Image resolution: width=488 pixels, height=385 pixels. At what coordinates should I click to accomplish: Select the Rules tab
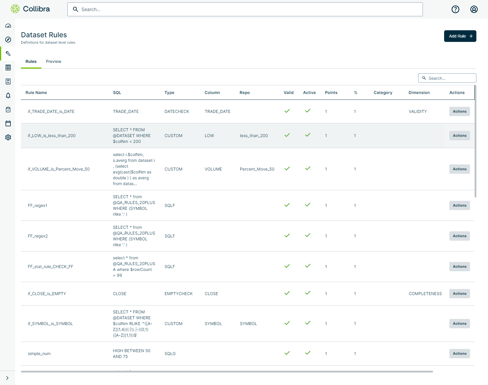coord(31,61)
